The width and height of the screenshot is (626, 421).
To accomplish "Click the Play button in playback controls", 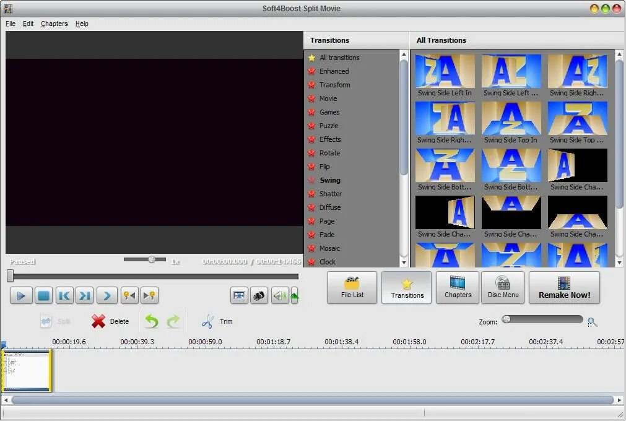I will click(21, 296).
